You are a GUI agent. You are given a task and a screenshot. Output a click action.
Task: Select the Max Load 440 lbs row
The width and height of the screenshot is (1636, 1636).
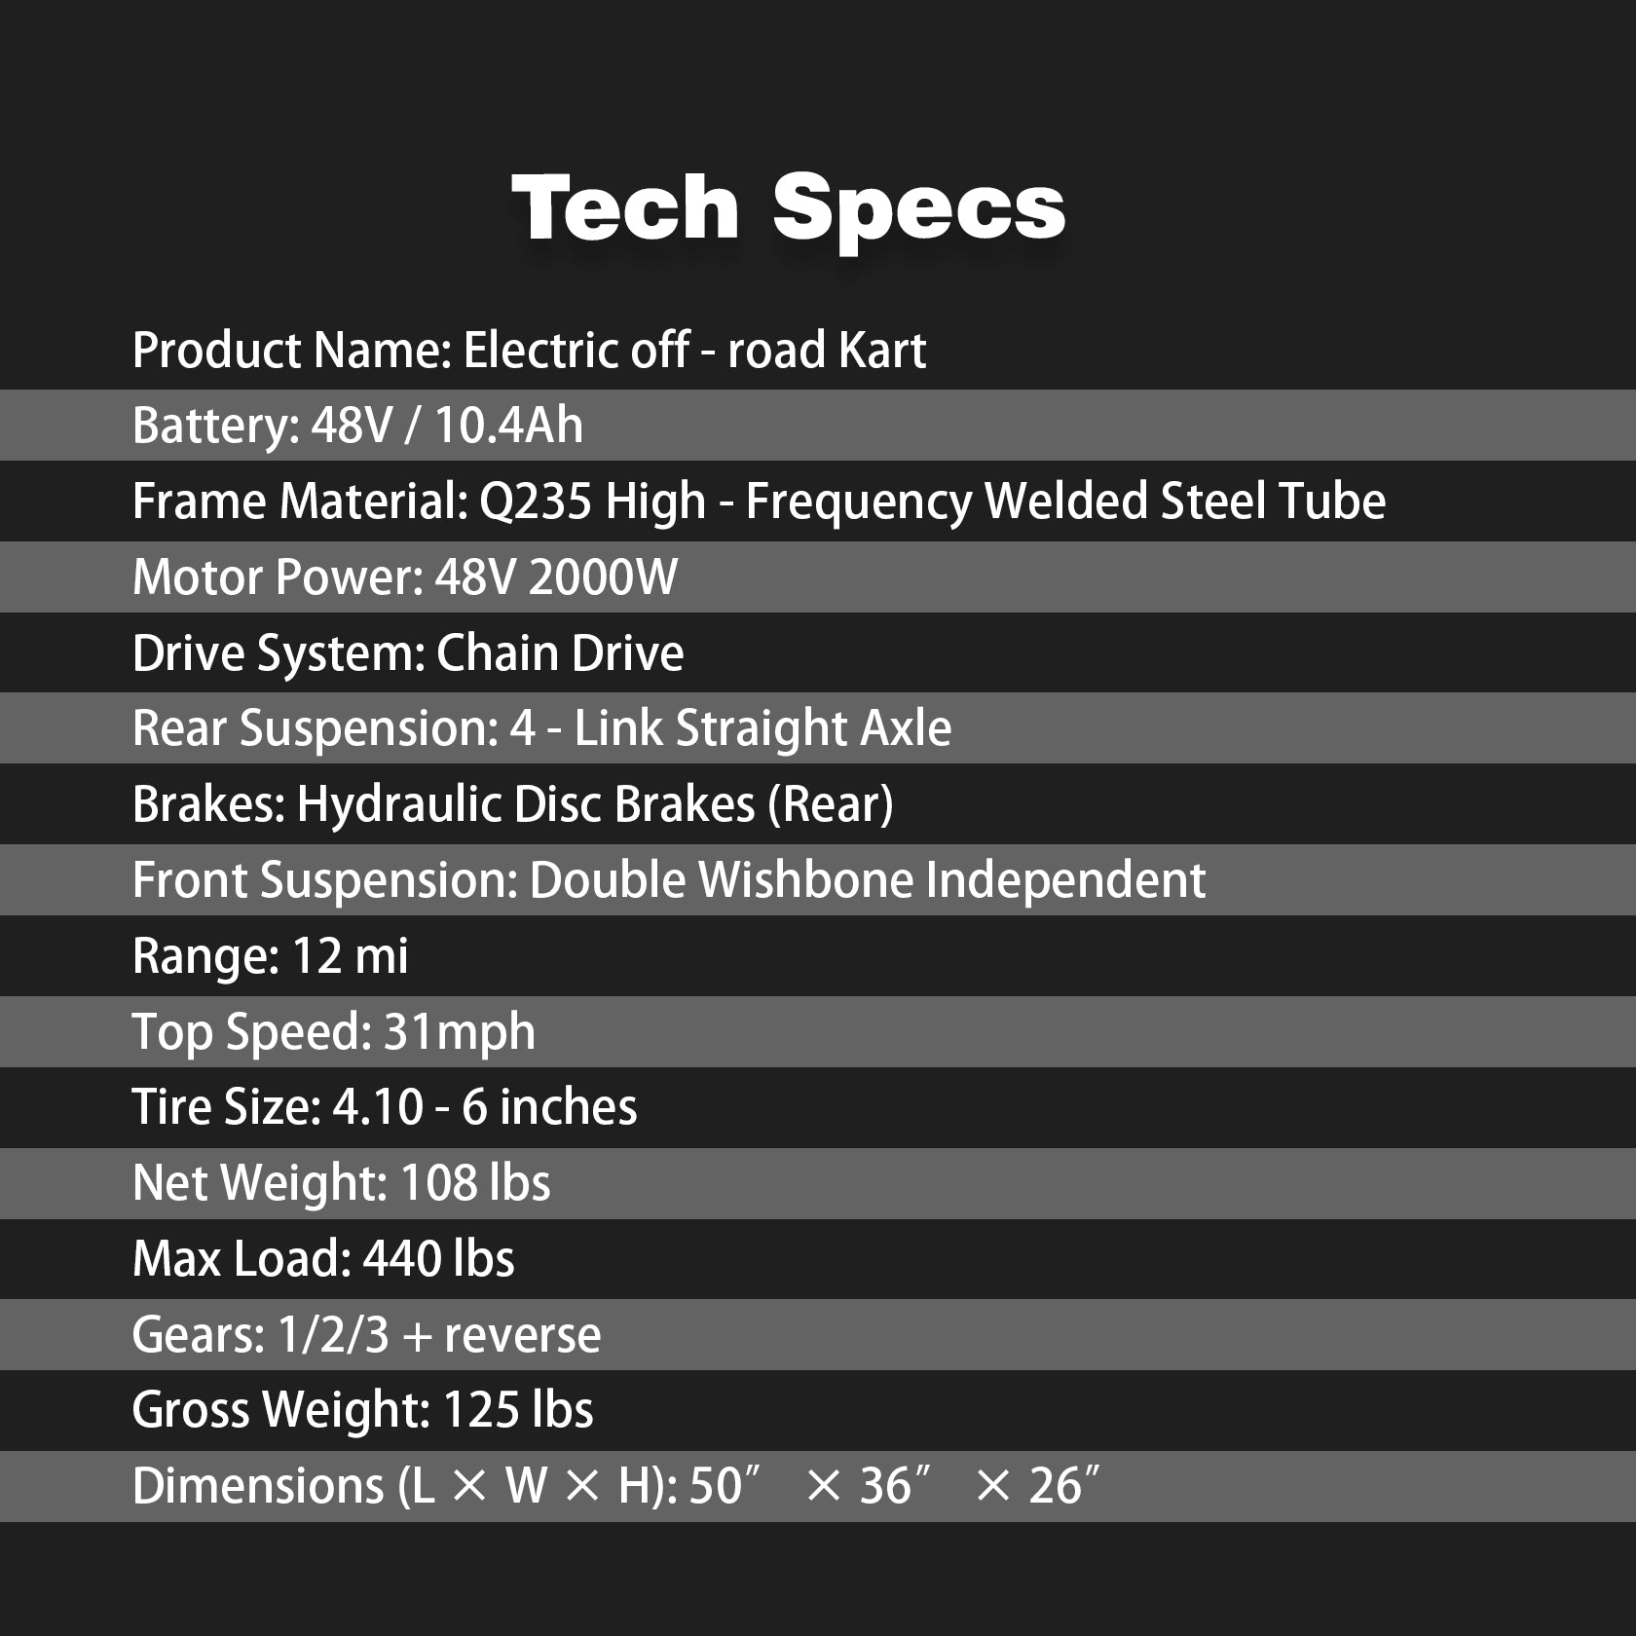(323, 1259)
